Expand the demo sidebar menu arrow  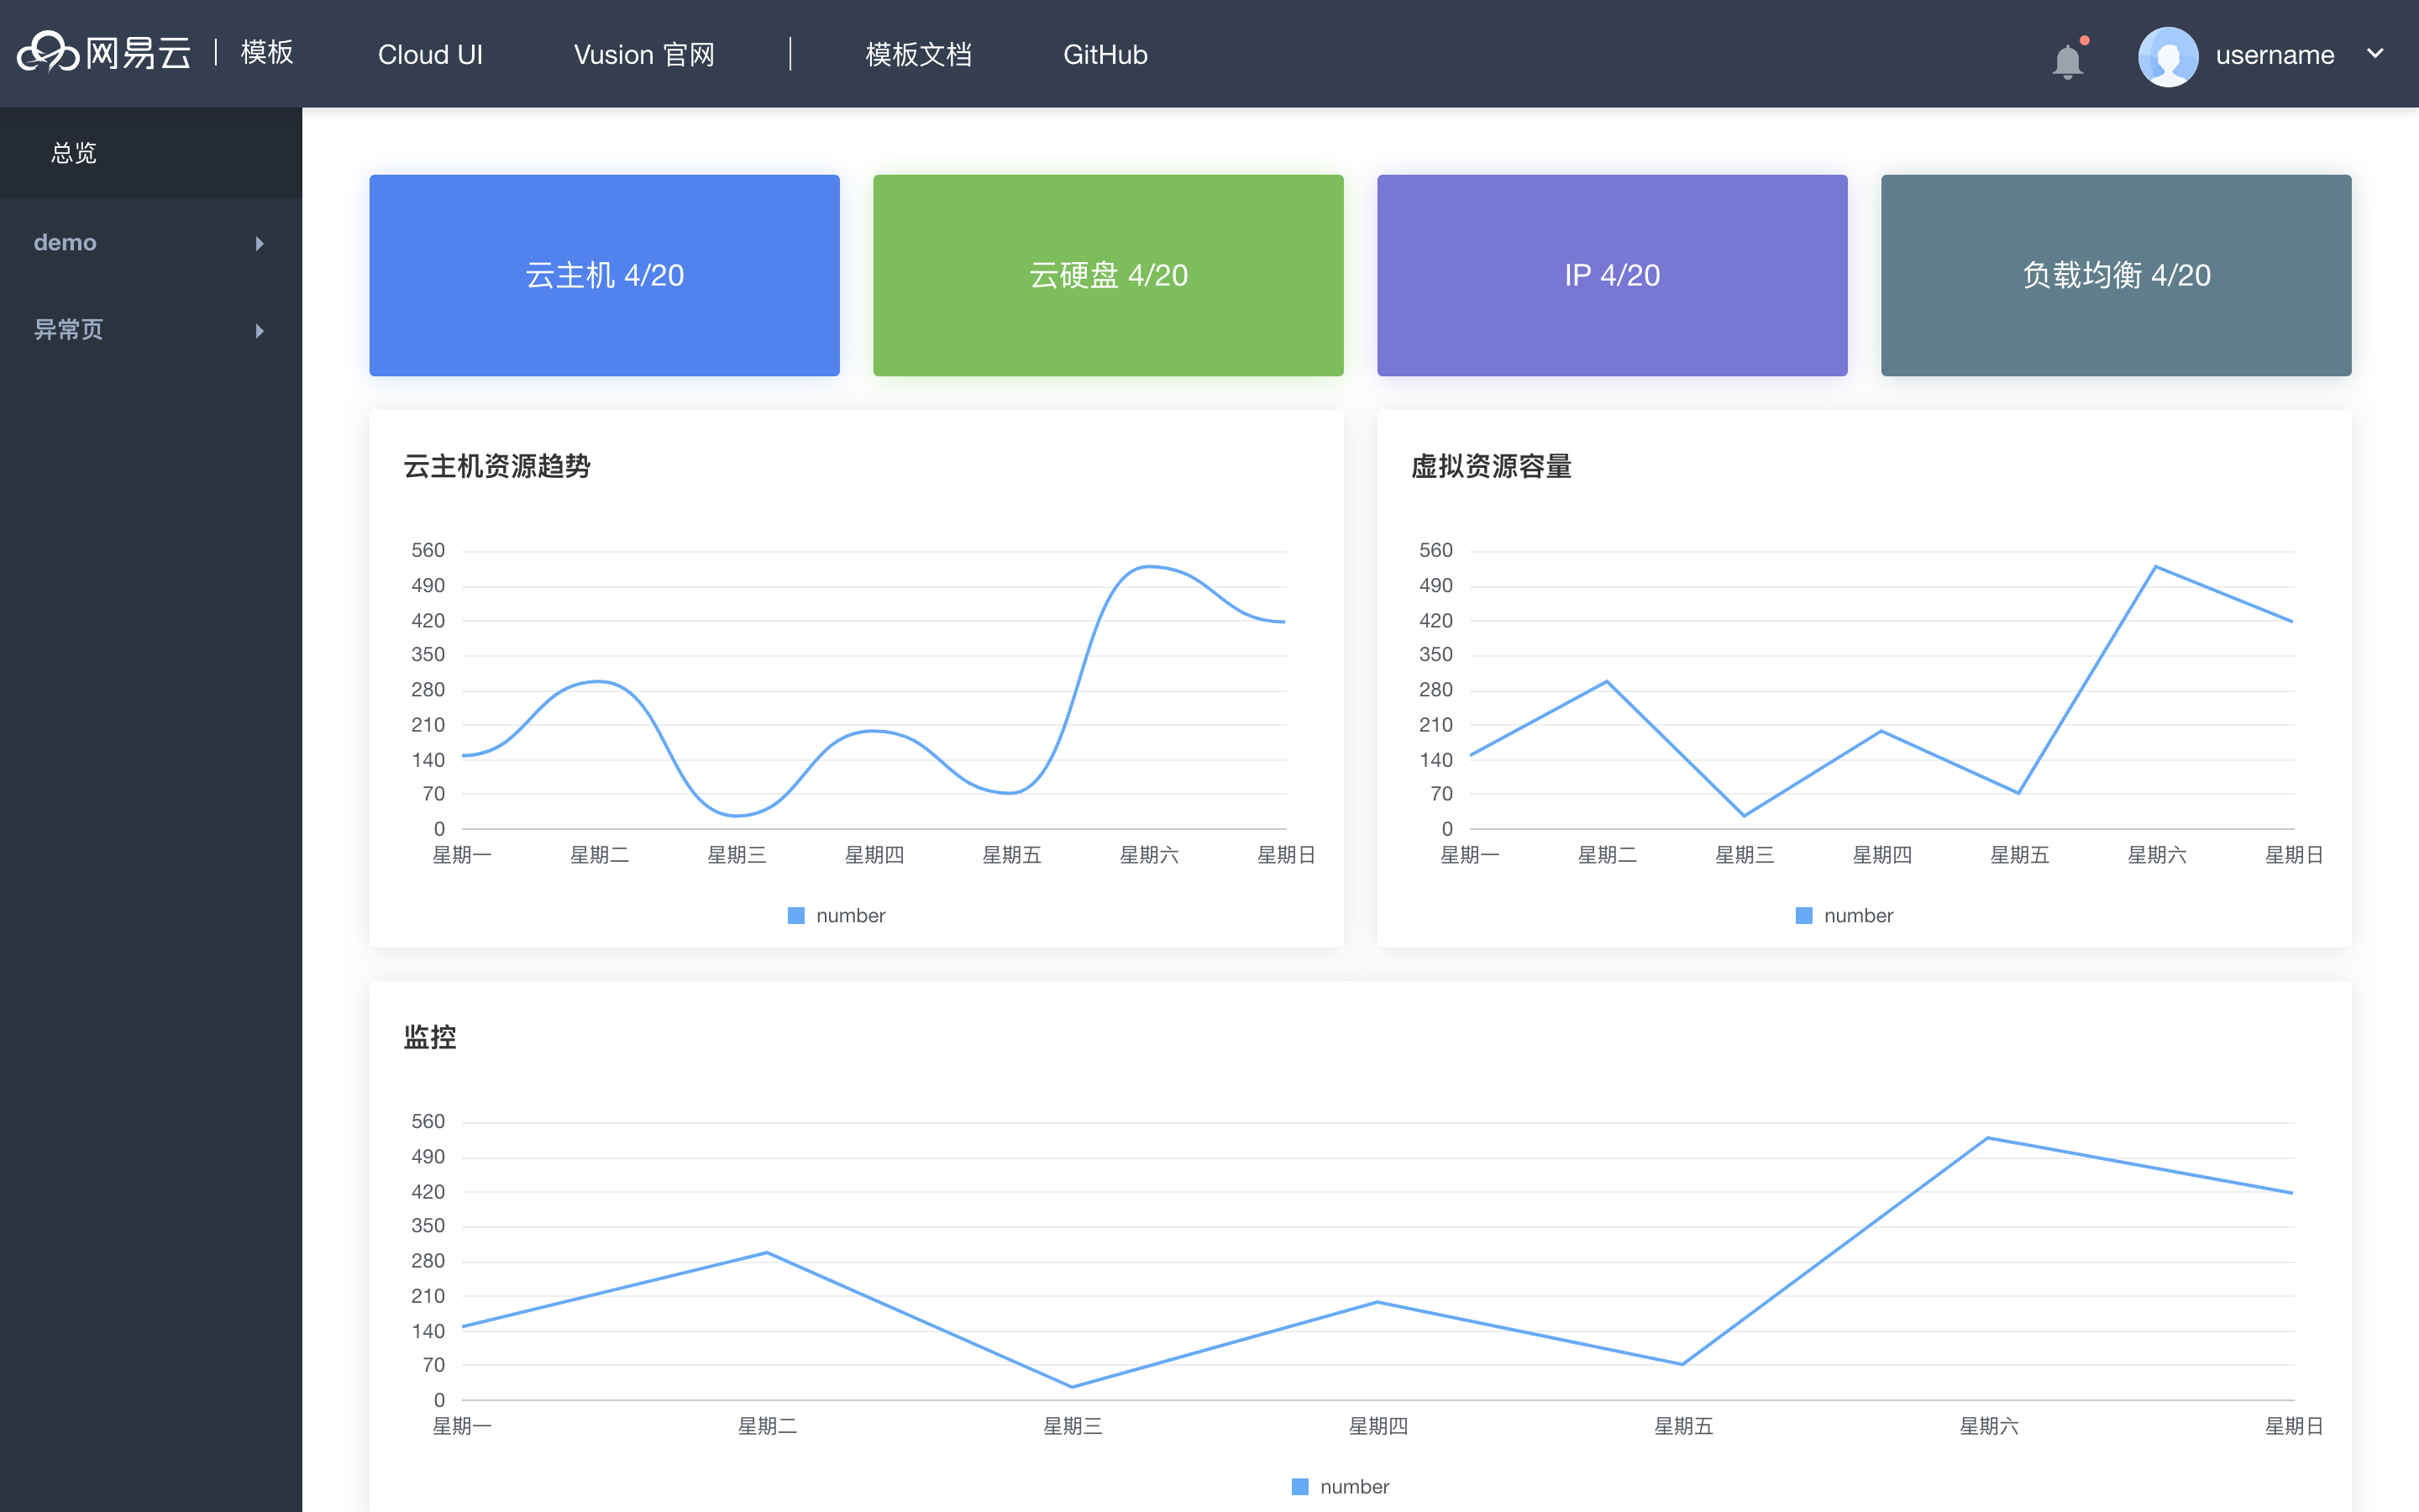point(260,243)
